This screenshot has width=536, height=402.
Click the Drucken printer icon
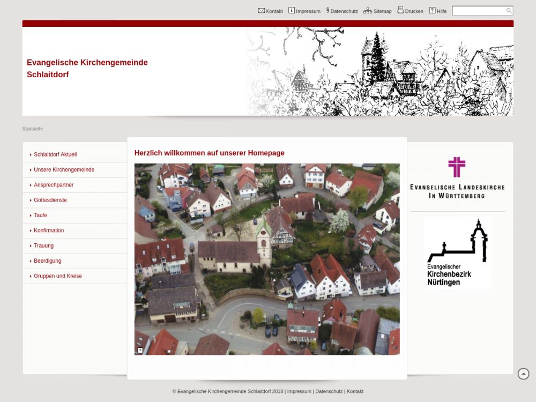click(400, 10)
